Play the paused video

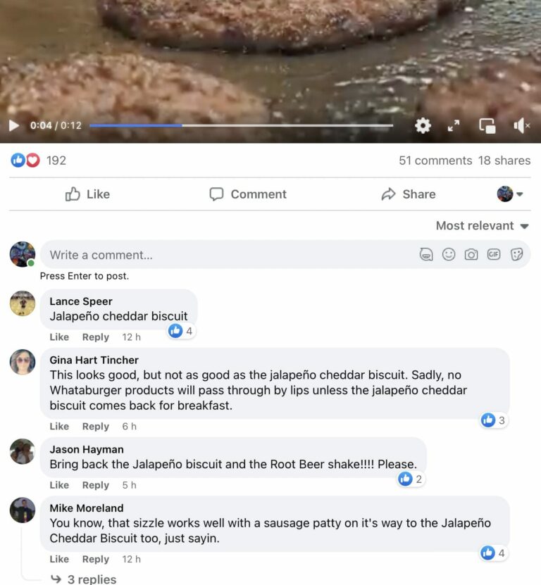tap(13, 125)
